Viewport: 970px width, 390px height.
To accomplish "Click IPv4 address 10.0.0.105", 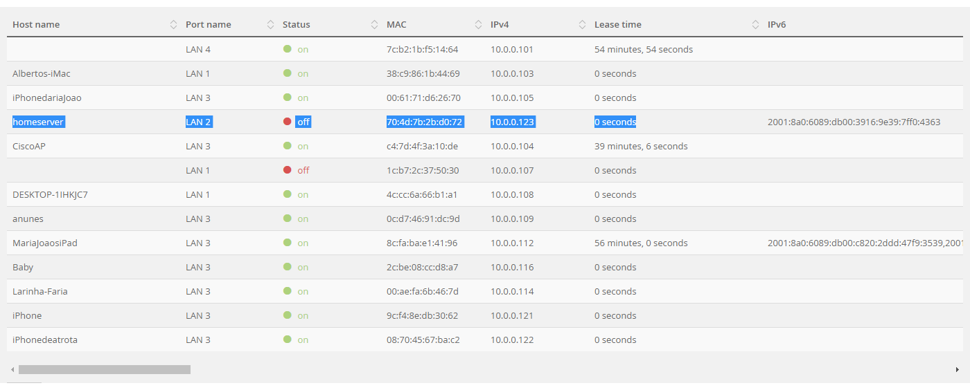I will (512, 98).
